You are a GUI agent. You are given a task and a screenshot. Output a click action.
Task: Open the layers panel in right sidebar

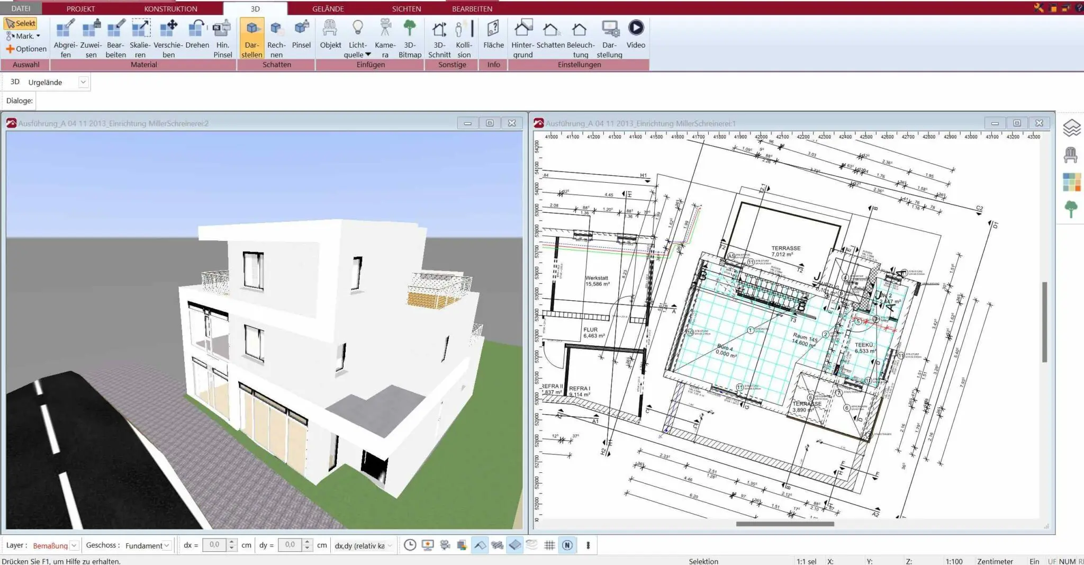point(1071,128)
